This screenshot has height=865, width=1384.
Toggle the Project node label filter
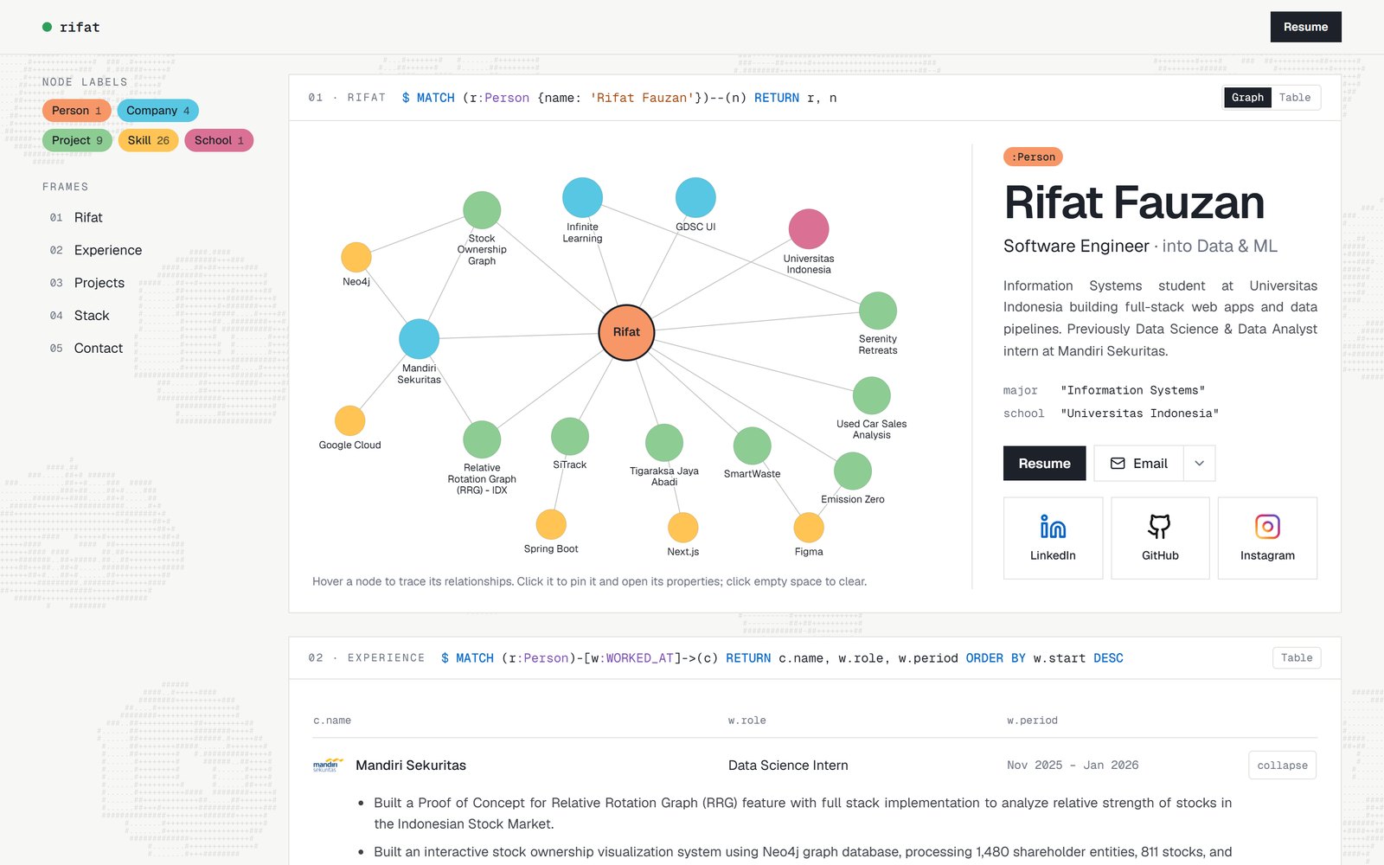click(x=77, y=140)
